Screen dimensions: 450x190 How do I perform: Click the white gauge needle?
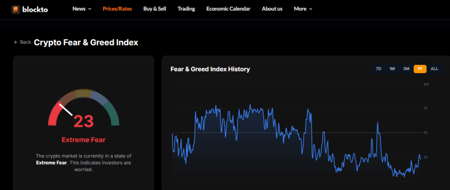coord(66,109)
